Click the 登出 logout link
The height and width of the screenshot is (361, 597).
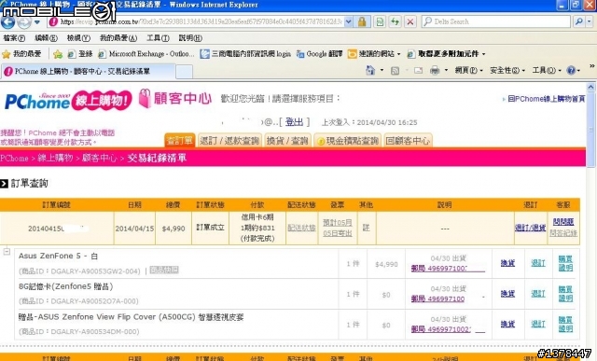(295, 122)
